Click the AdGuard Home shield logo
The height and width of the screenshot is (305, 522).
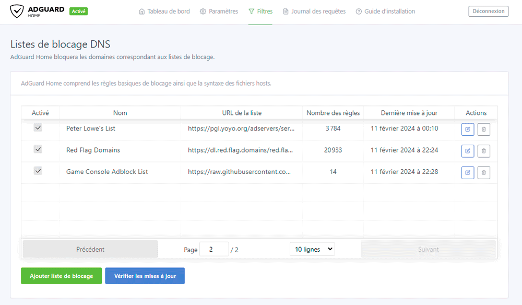coord(17,11)
